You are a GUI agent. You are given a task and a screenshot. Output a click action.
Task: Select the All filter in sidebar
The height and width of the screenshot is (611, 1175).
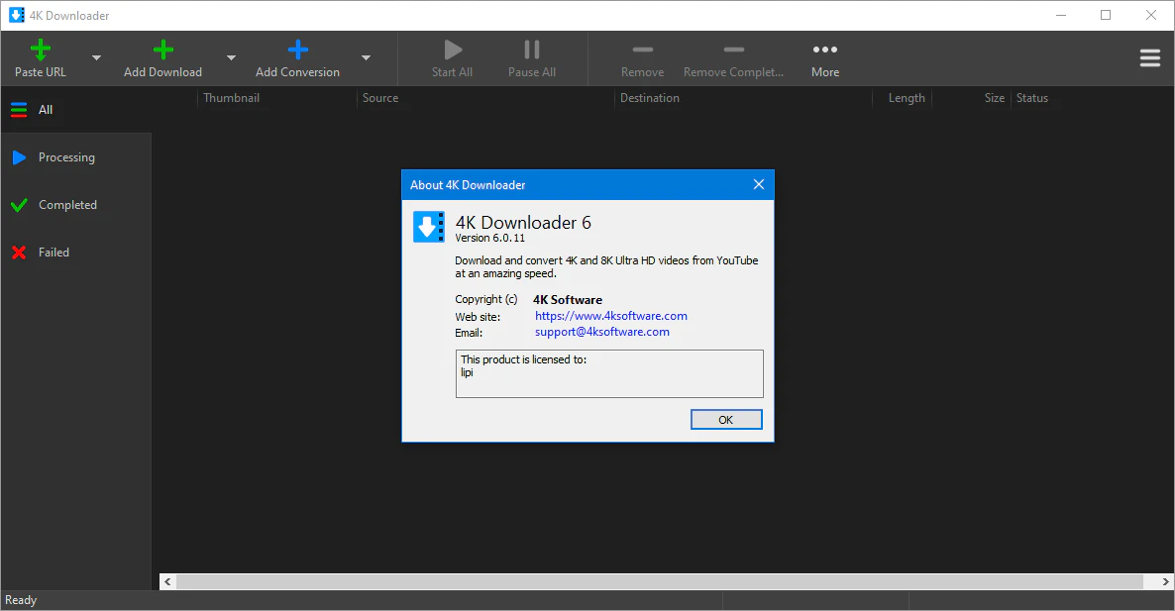pyautogui.click(x=45, y=110)
